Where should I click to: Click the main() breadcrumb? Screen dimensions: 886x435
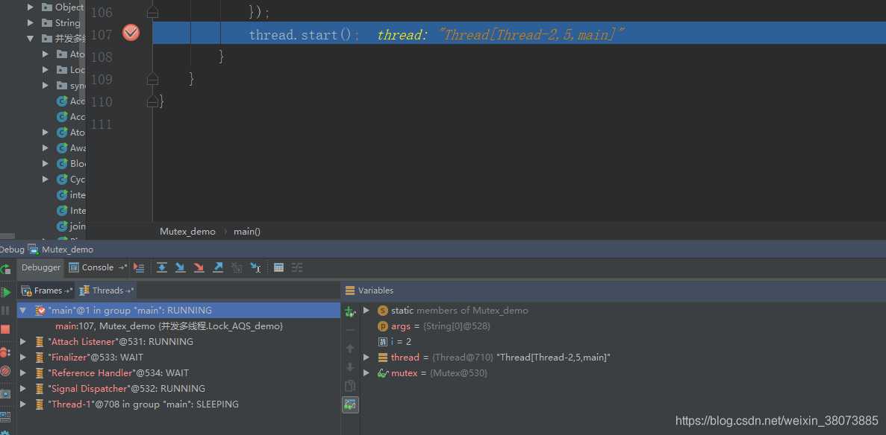click(247, 232)
